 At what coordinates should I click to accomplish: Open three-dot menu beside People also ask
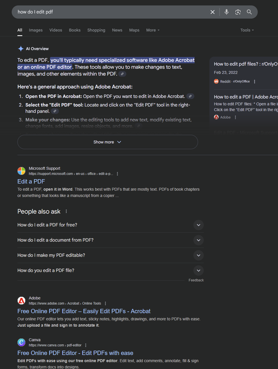(66, 211)
